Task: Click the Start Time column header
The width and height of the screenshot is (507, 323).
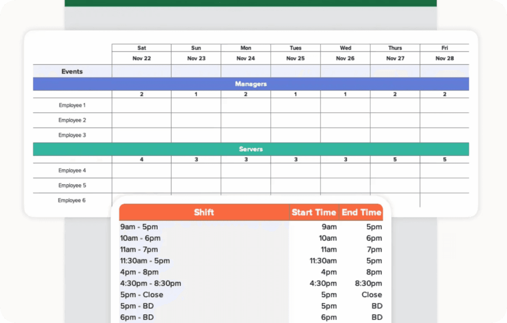Action: coord(314,213)
